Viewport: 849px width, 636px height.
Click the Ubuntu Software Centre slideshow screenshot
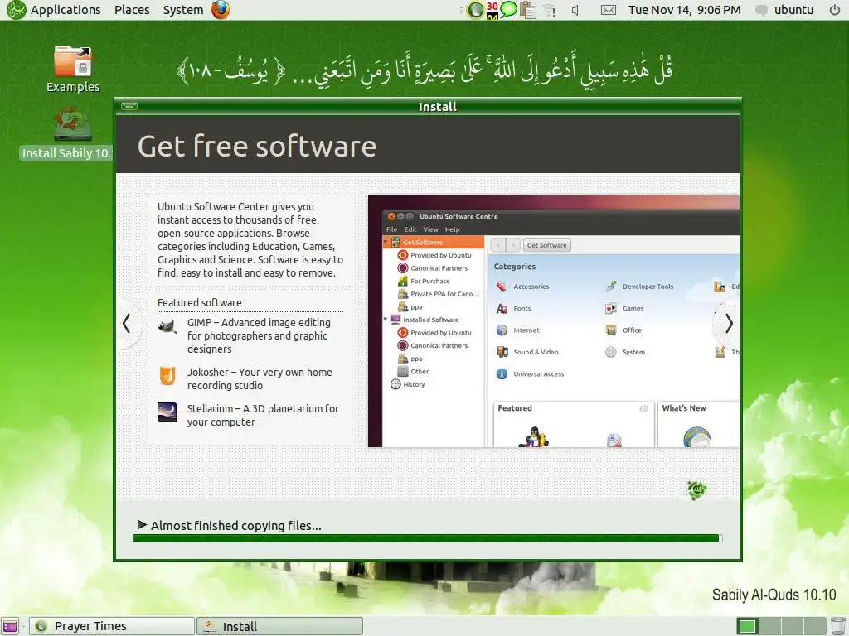(553, 321)
